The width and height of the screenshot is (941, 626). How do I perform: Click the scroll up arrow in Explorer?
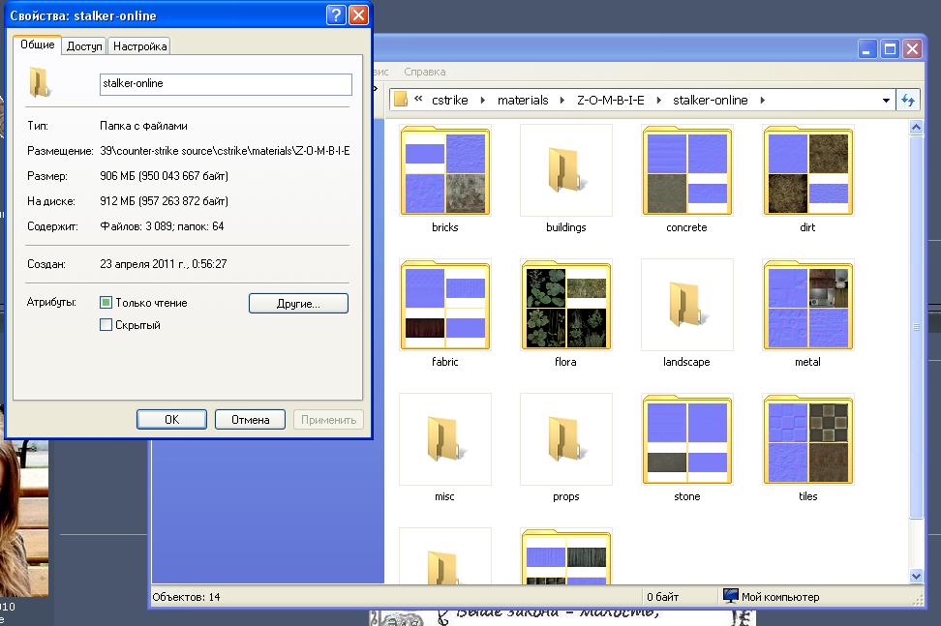916,127
